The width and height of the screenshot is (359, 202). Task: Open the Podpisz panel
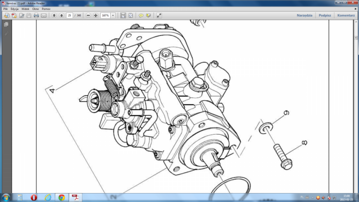click(x=325, y=15)
